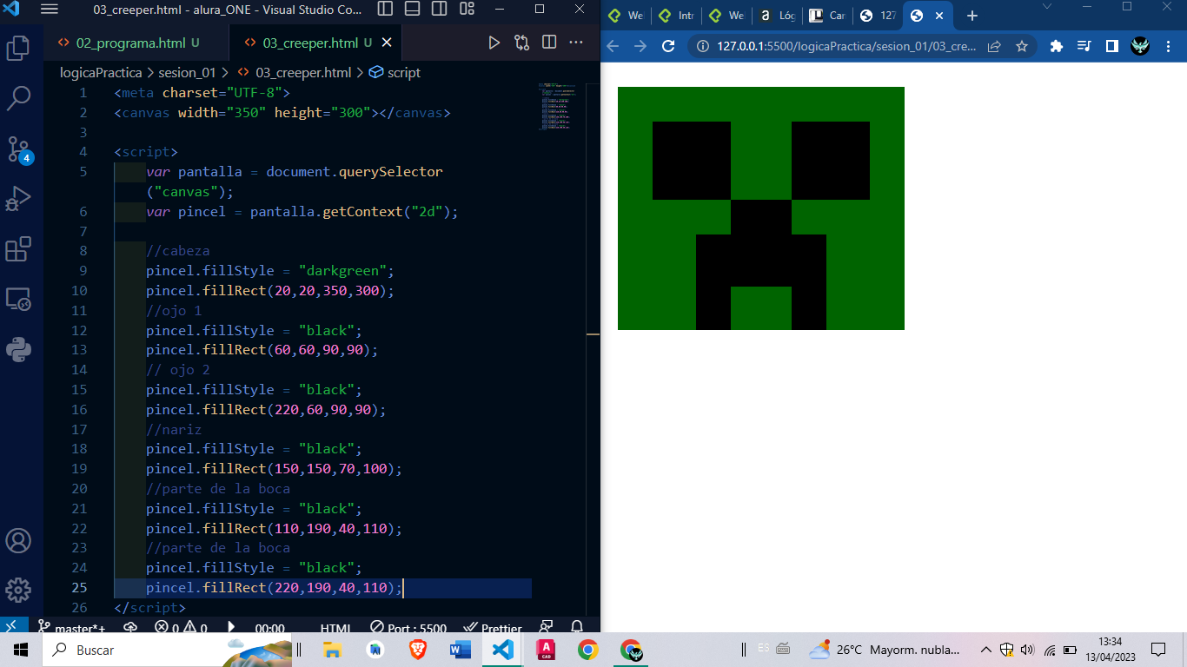Open the Remote Explorer view
The width and height of the screenshot is (1187, 667).
[18, 300]
